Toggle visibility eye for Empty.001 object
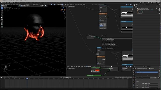 tap(158, 13)
